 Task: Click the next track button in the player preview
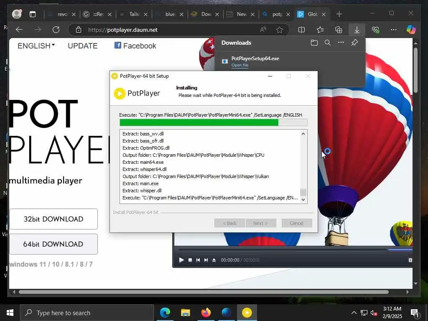(x=206, y=260)
